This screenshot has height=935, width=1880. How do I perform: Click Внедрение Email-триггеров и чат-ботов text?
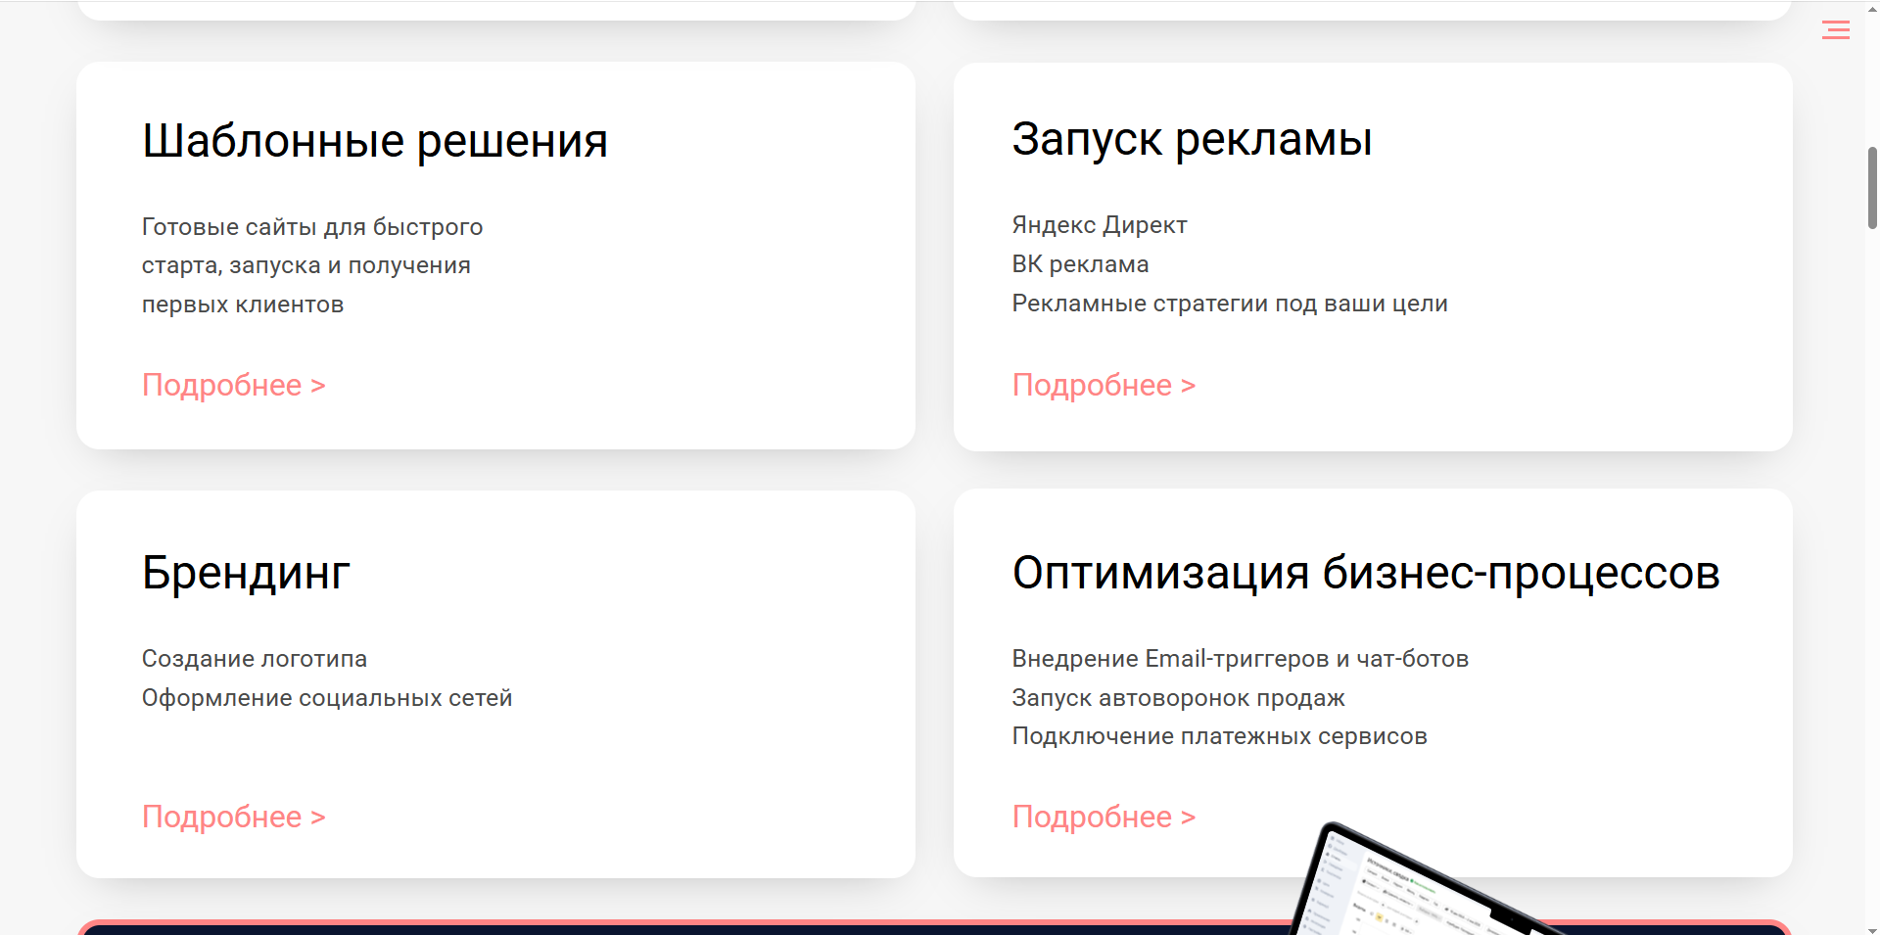click(1241, 659)
